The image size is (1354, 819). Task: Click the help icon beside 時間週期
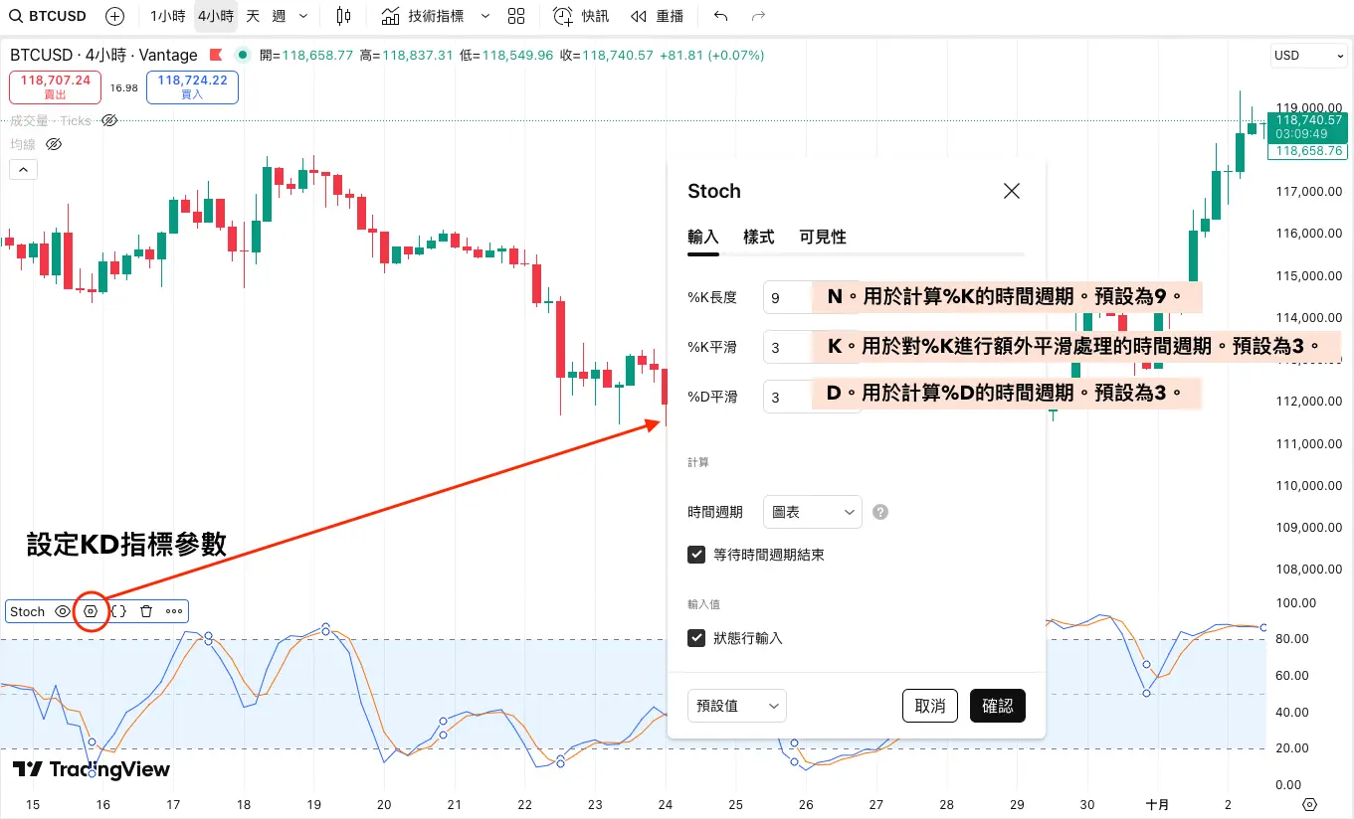pos(879,512)
